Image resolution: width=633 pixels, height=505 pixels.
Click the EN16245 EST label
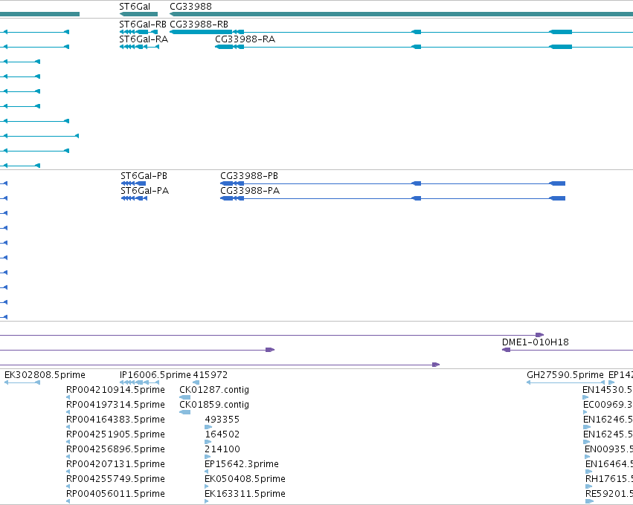[608, 434]
